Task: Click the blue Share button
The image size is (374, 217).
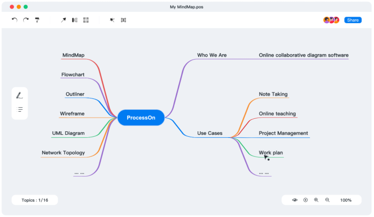Action: (x=353, y=20)
